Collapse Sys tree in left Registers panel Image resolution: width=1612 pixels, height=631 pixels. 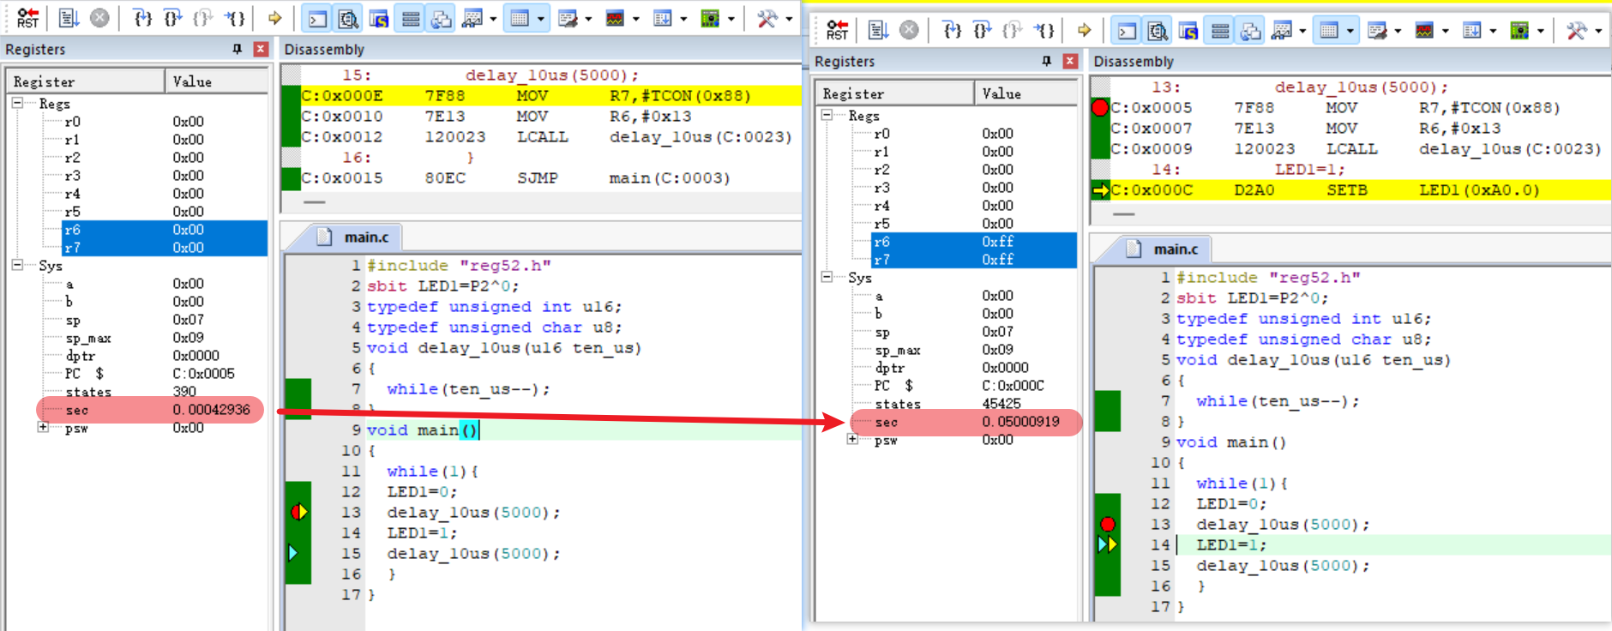click(x=17, y=265)
